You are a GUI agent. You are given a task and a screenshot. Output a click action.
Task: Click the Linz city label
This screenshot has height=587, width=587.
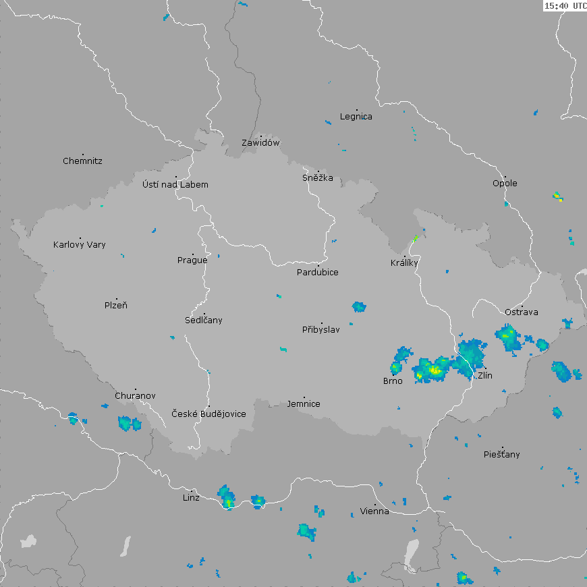tap(191, 498)
